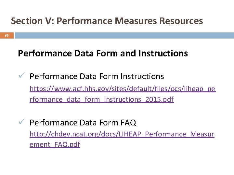Click checkmark beside Performance Data Form Instructions

point(21,75)
